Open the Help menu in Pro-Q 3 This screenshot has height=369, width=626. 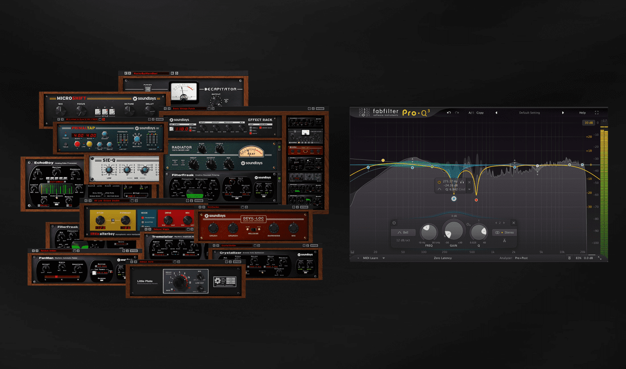[583, 113]
